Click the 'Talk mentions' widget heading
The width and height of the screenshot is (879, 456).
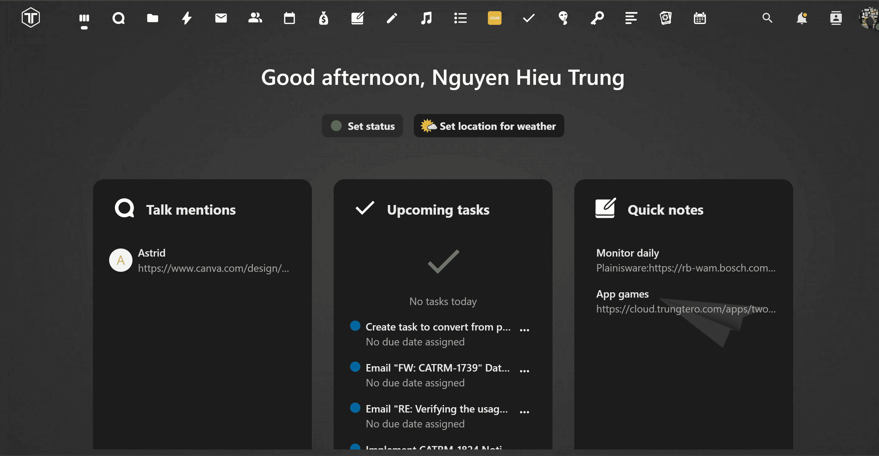click(x=191, y=210)
